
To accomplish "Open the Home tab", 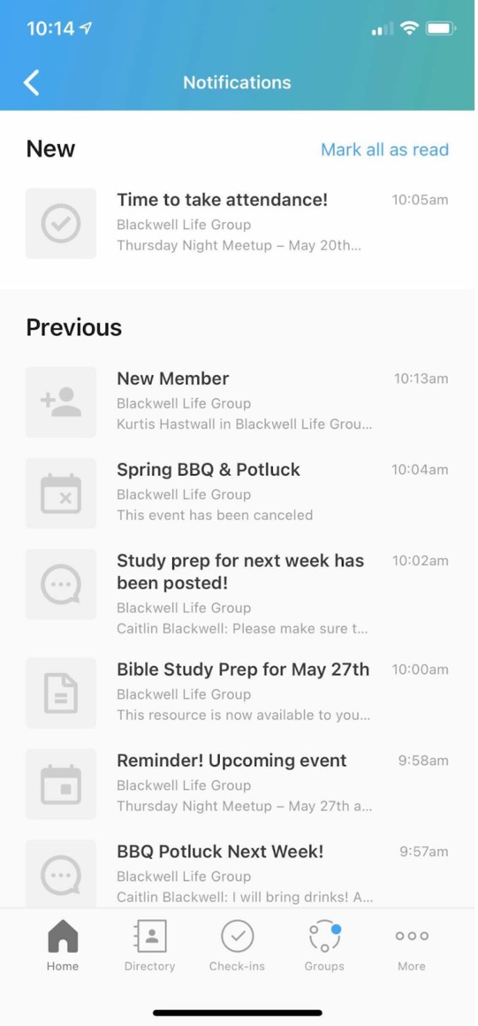I will click(63, 946).
